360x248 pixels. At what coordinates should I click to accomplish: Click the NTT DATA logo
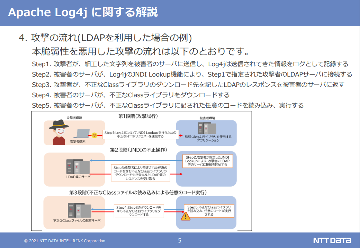click(332, 240)
